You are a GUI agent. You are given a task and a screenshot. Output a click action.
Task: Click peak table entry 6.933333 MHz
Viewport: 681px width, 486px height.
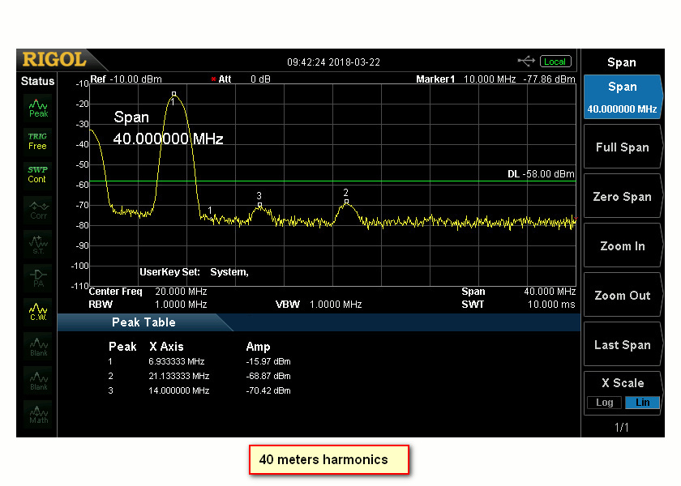(177, 361)
